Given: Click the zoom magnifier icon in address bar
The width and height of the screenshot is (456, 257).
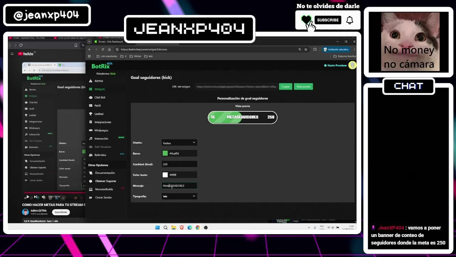Looking at the screenshot, I should click(300, 50).
